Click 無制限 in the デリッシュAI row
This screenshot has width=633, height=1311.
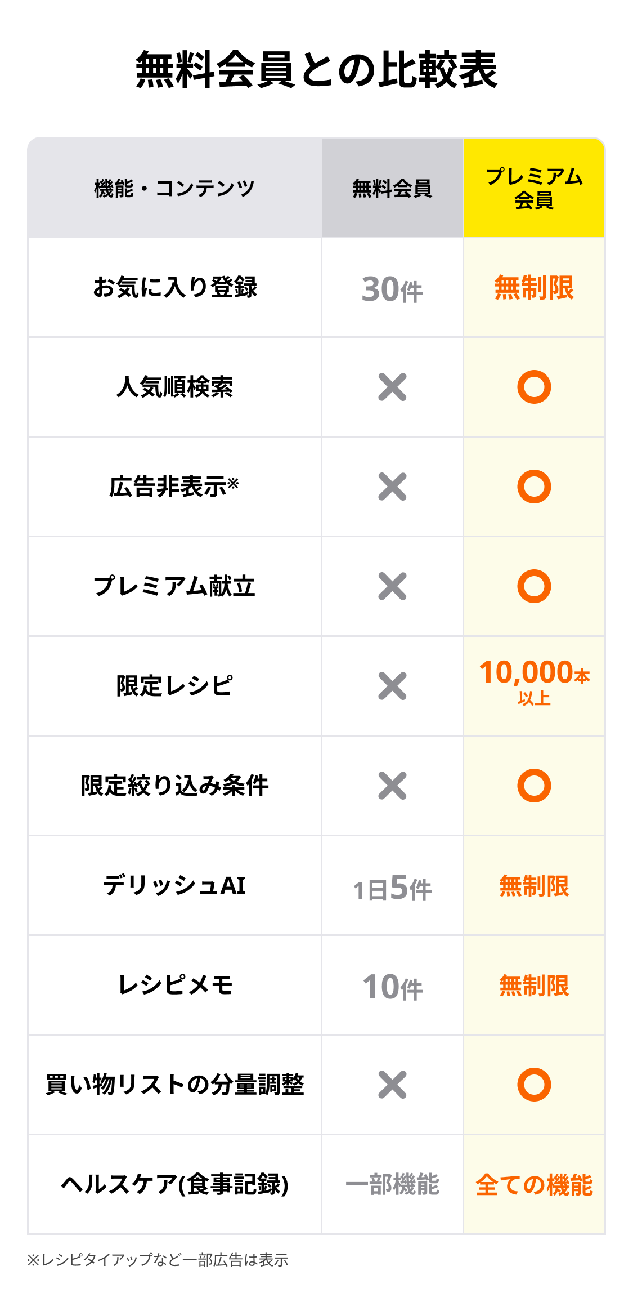(534, 886)
